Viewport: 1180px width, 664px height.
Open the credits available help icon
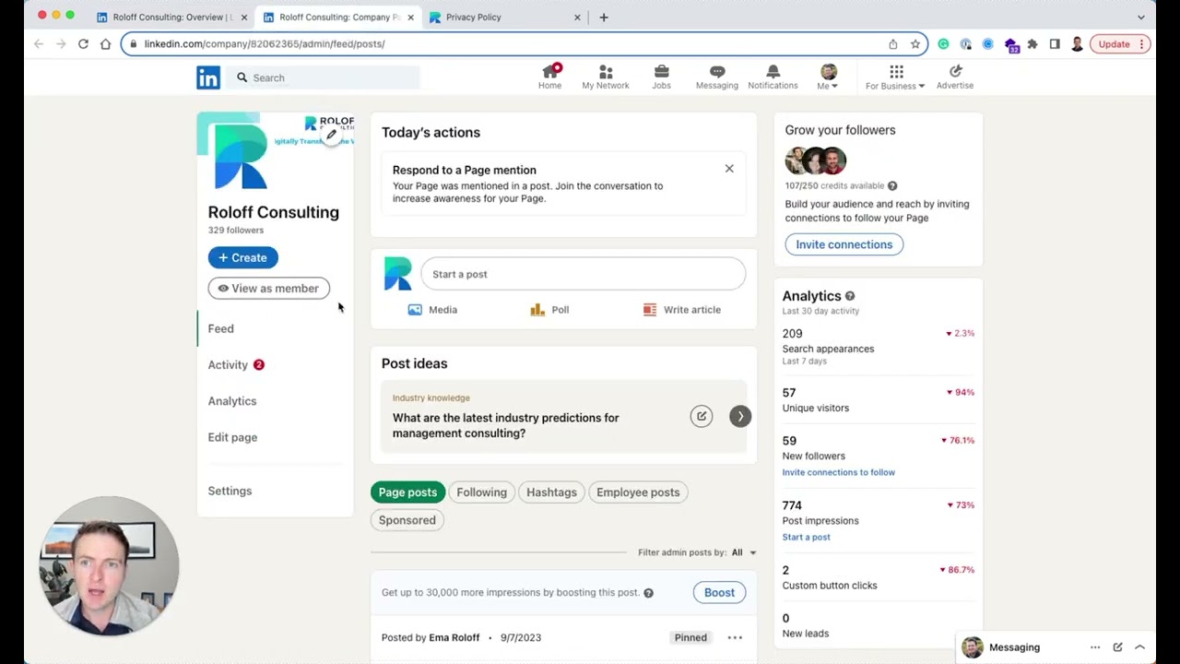click(892, 186)
